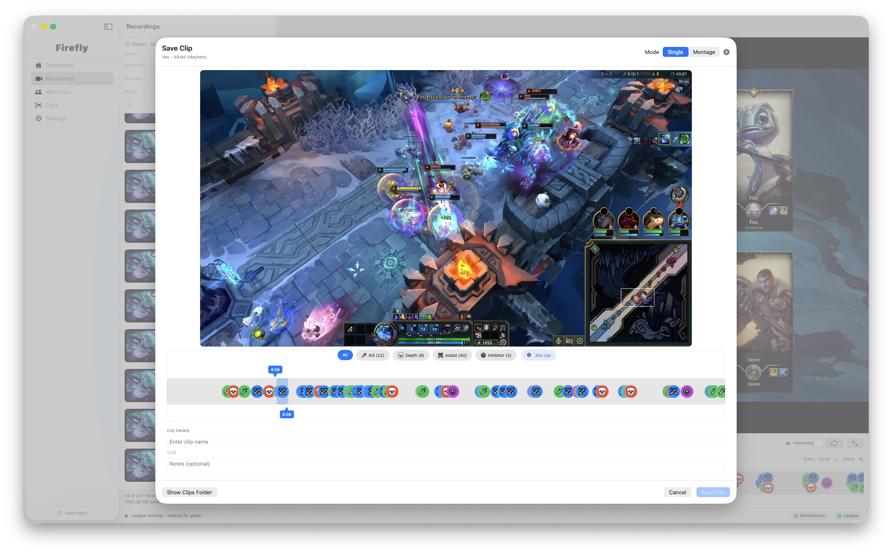
Task: Switch clip mode to Single
Action: tap(675, 52)
